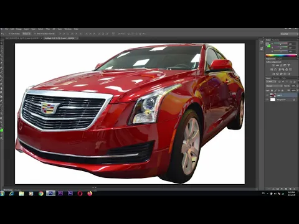Click the green foreground color in Color panel
The image size is (299, 224).
(269, 46)
